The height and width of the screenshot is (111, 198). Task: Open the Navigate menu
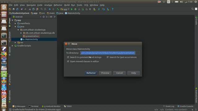31,5
